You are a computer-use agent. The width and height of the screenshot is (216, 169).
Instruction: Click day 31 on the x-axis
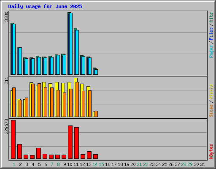202,164
